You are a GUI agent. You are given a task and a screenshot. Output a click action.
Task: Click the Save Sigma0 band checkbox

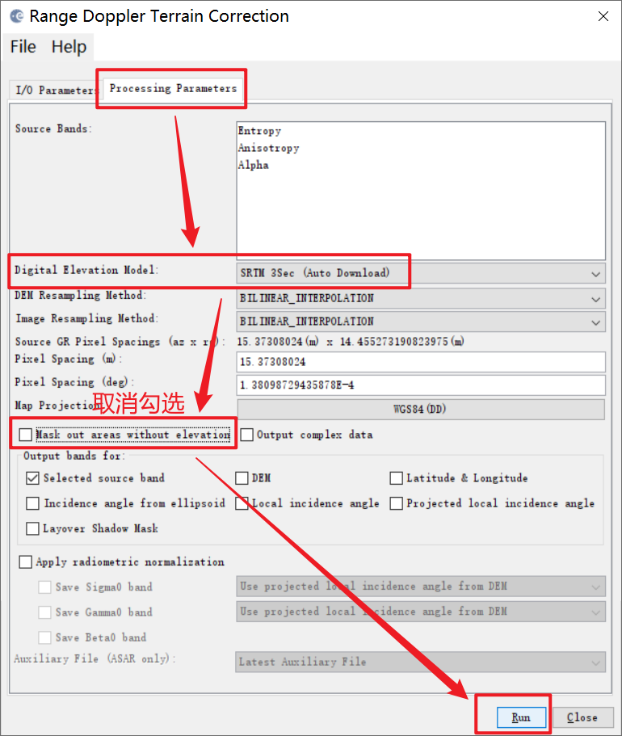pyautogui.click(x=44, y=587)
